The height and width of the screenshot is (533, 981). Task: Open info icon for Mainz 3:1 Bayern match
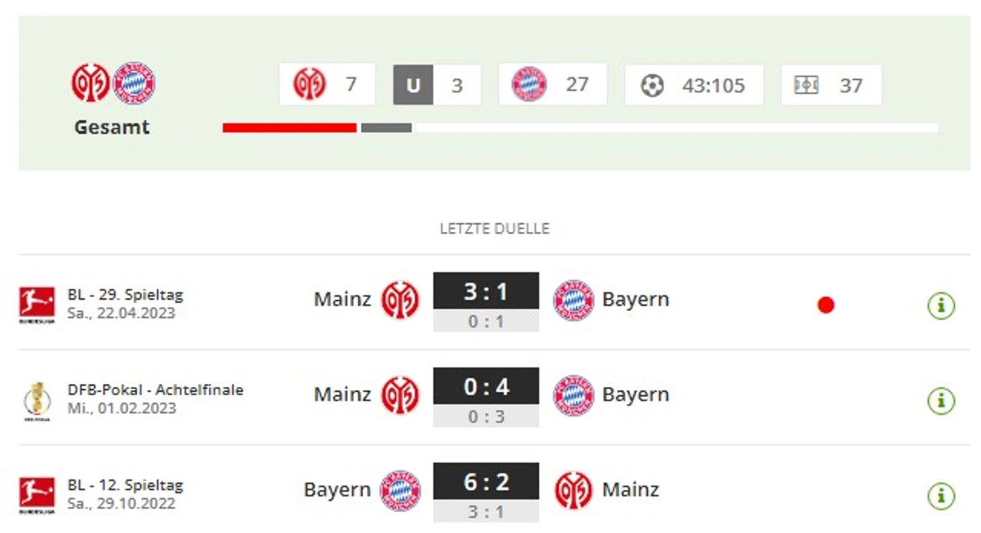[941, 305]
